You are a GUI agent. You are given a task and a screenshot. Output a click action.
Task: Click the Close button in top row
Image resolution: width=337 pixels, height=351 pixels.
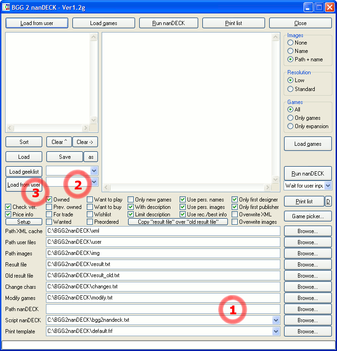[300, 23]
